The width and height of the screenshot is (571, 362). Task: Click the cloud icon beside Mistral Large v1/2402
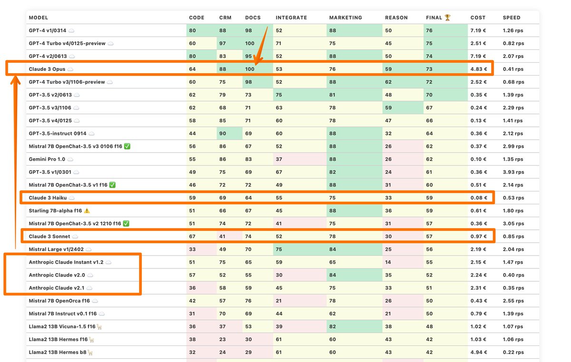coord(89,249)
